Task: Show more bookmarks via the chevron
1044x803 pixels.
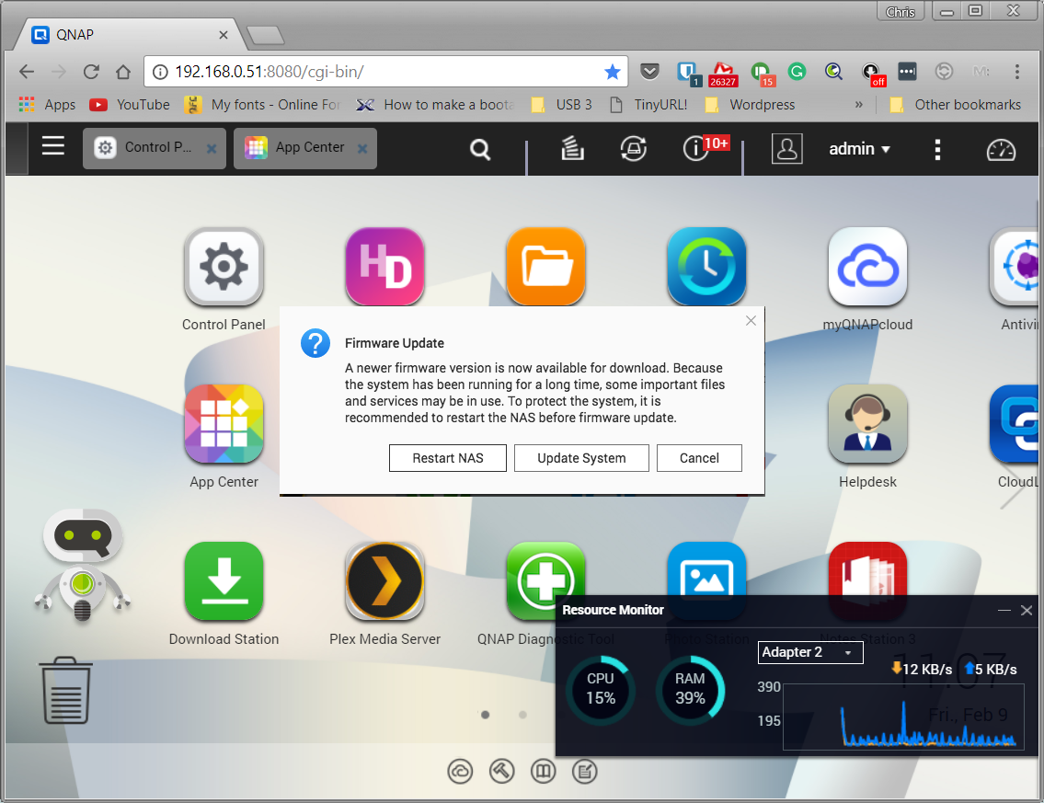Action: pyautogui.click(x=859, y=105)
